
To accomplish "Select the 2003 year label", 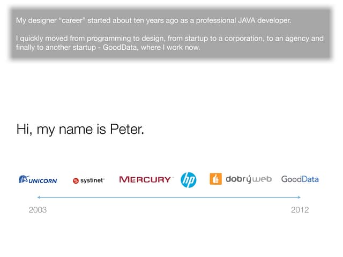I will click(38, 210).
